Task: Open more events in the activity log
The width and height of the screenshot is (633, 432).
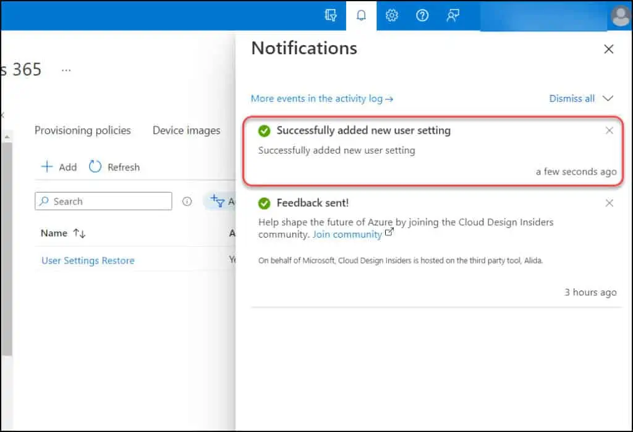Action: tap(321, 98)
